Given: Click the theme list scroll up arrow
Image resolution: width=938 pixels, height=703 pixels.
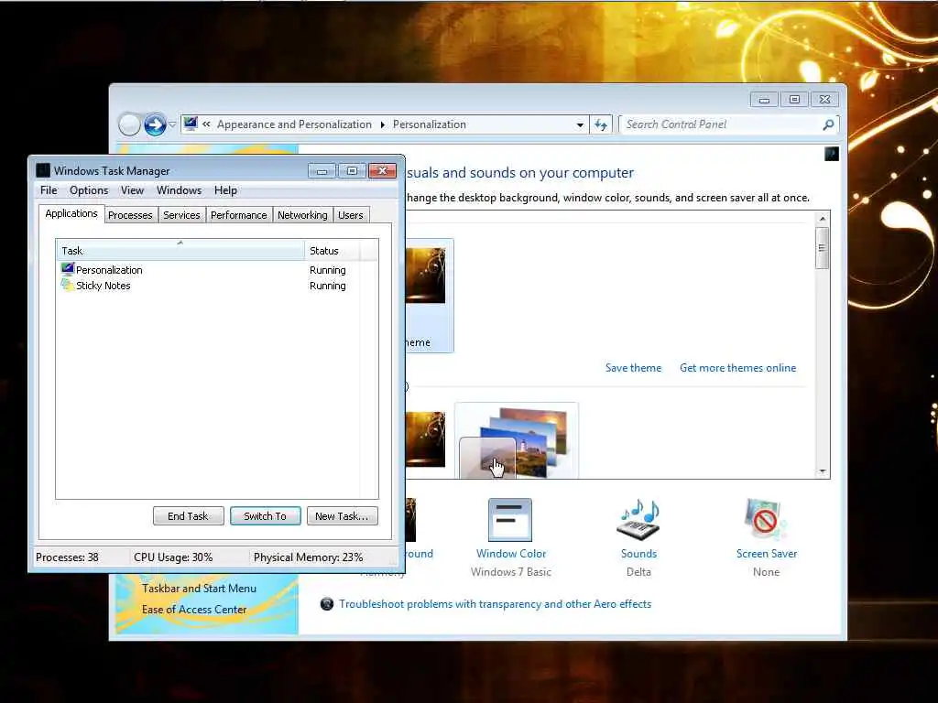Looking at the screenshot, I should point(823,219).
